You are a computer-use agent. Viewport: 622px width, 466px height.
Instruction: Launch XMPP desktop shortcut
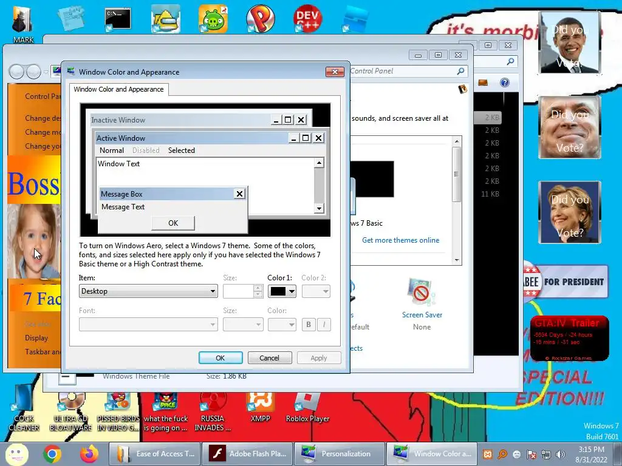[x=260, y=406]
